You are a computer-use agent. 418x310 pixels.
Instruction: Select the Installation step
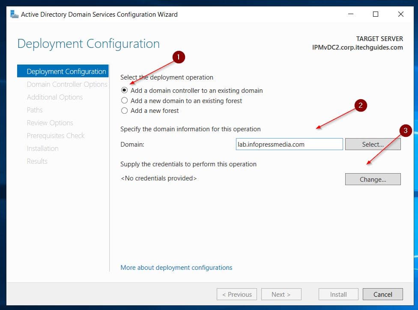pyautogui.click(x=42, y=148)
